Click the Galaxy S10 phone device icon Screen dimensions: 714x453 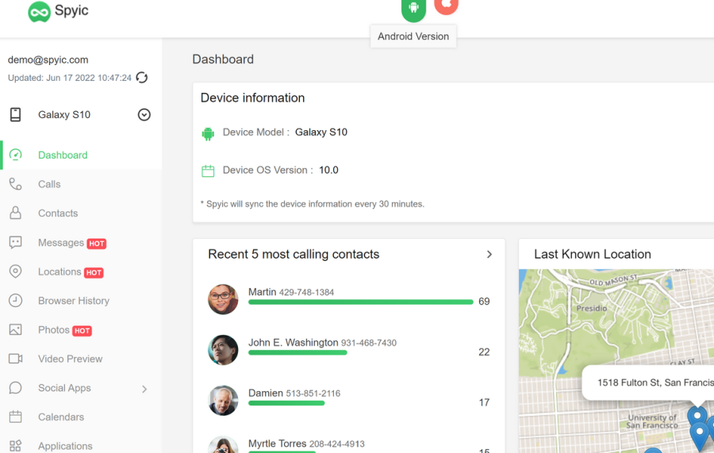(x=16, y=115)
